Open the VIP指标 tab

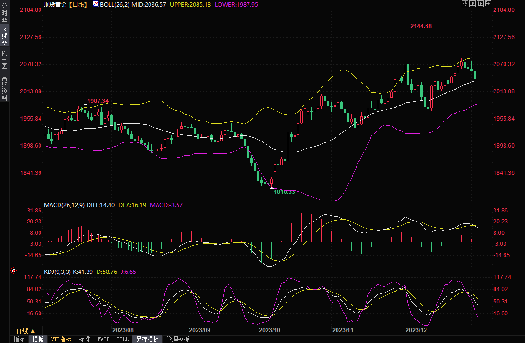tap(61, 339)
